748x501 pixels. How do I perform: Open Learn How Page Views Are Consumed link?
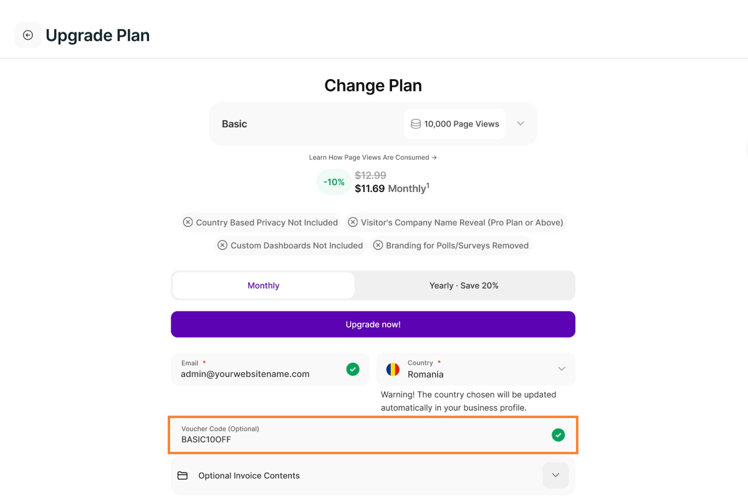click(x=373, y=158)
